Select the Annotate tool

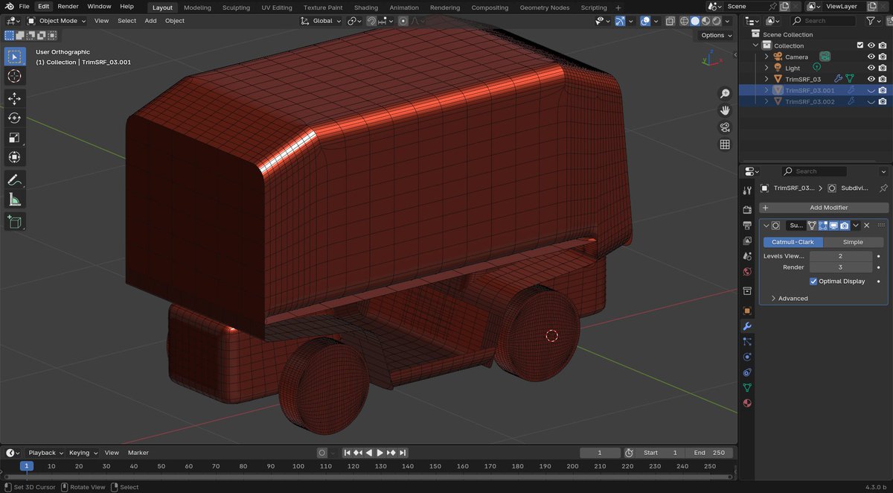point(15,179)
